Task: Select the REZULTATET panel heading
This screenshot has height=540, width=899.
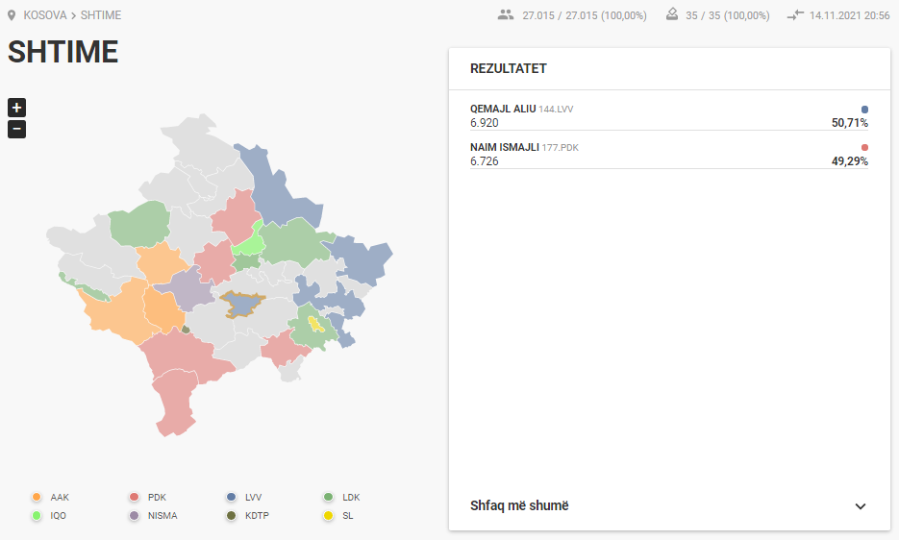Action: point(509,69)
